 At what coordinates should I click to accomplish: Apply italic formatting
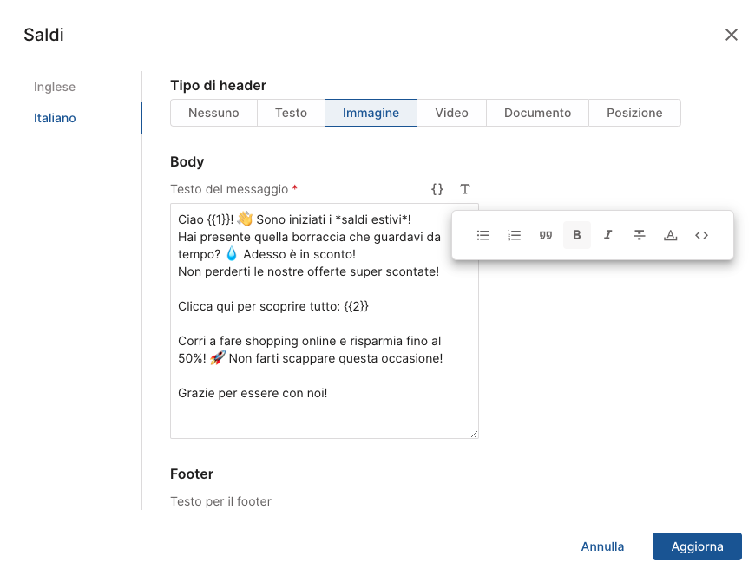(x=608, y=235)
